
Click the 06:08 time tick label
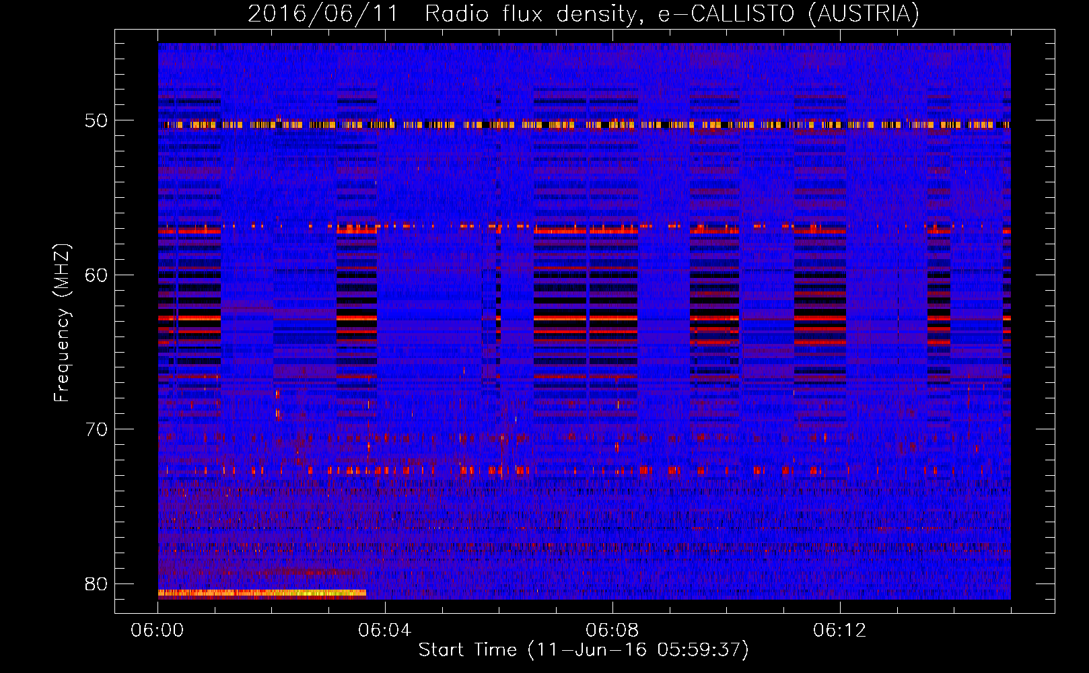click(x=612, y=631)
